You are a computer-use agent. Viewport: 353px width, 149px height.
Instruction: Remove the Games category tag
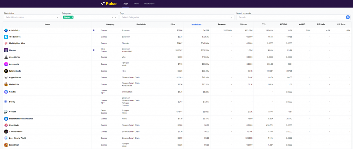pos(72,17)
